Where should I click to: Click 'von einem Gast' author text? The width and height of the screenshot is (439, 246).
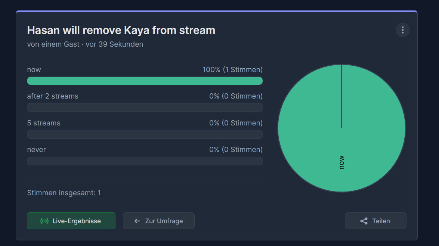53,44
